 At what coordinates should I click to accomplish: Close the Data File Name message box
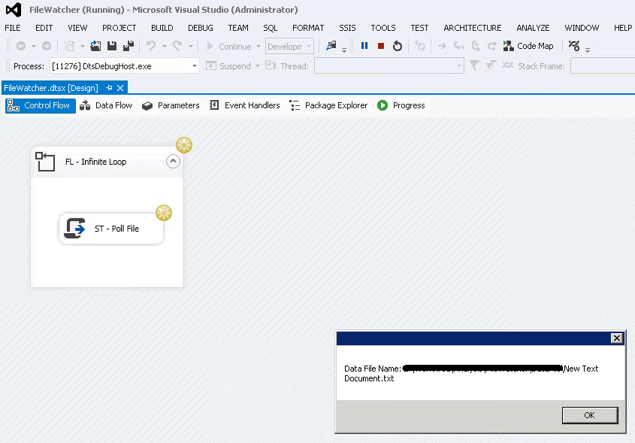(617, 338)
